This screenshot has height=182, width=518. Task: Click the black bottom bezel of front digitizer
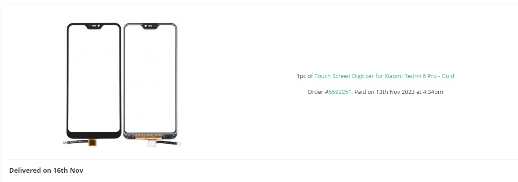click(94, 135)
